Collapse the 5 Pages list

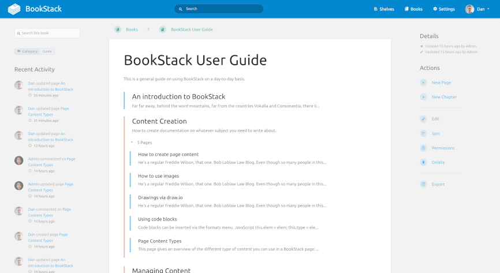pyautogui.click(x=141, y=143)
